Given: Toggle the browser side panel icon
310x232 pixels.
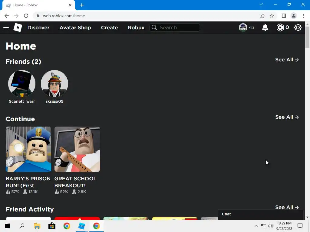Looking at the screenshot, I should (284, 16).
